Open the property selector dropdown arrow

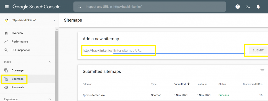(x=54, y=20)
